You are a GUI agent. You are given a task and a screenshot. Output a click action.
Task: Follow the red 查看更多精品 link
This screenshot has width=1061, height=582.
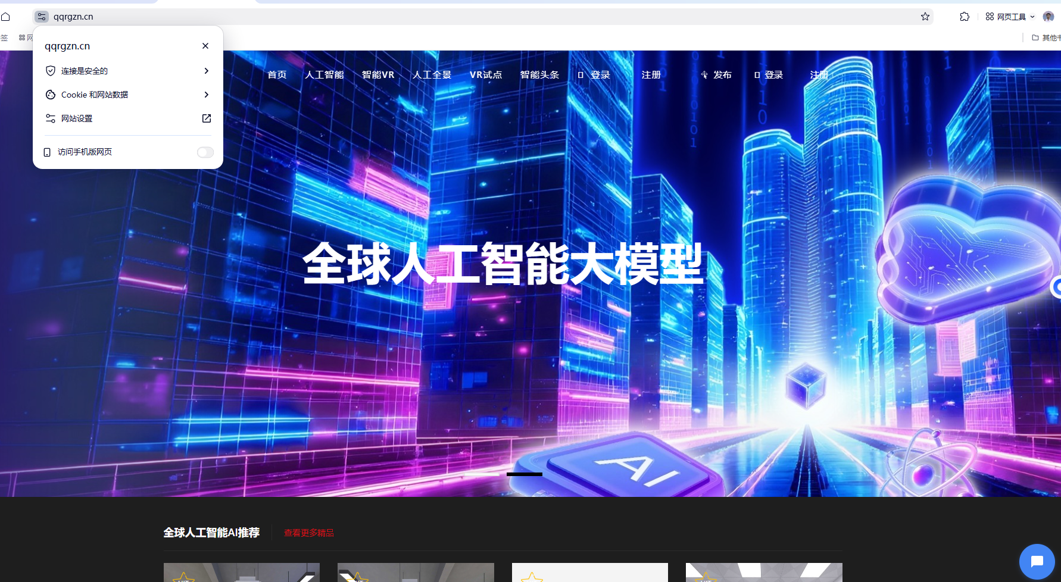click(308, 533)
